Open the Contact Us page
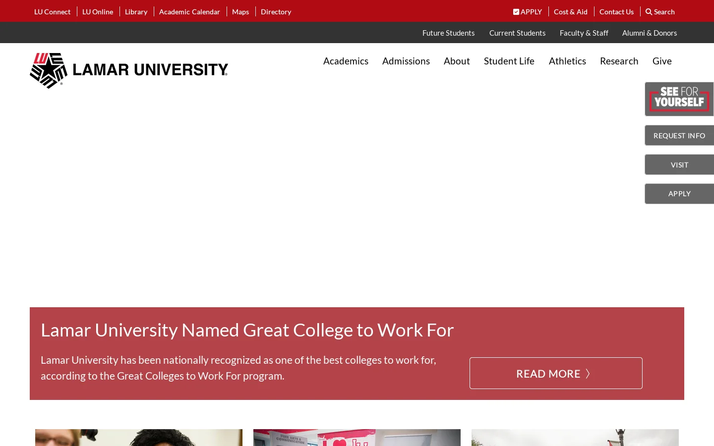This screenshot has height=446, width=714. point(617,12)
